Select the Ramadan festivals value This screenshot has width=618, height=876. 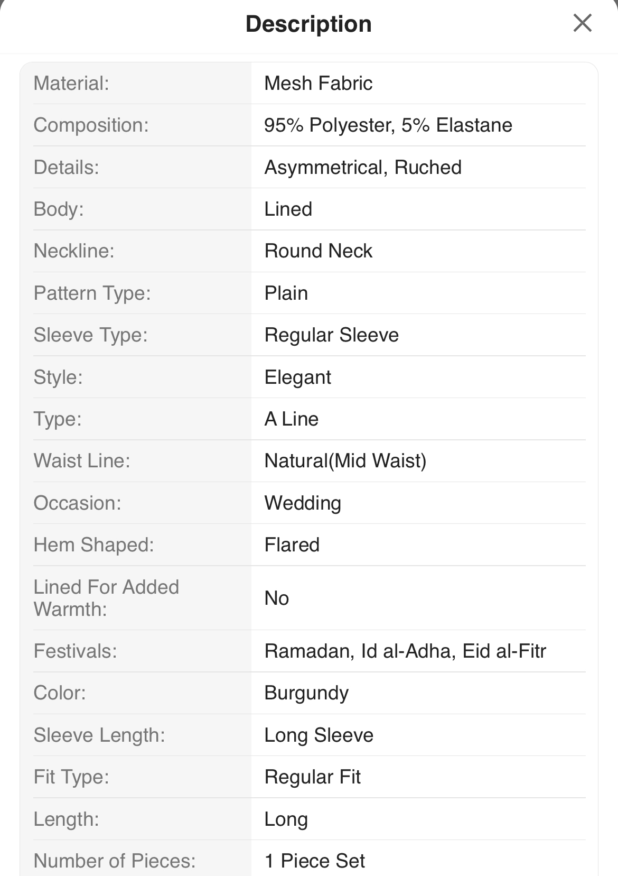pyautogui.click(x=405, y=651)
